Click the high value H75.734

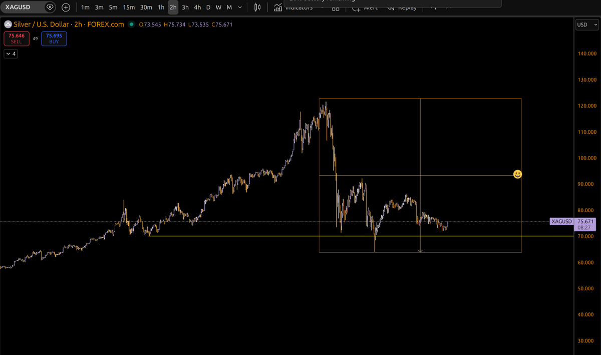click(x=174, y=24)
